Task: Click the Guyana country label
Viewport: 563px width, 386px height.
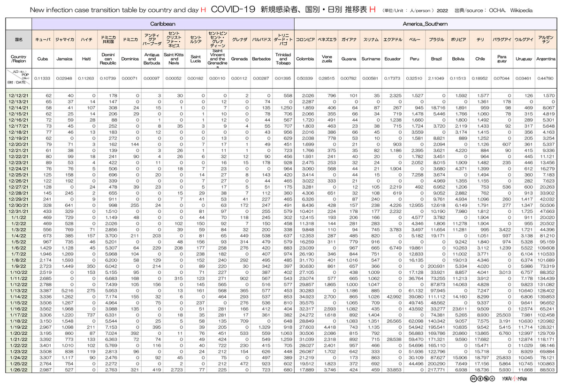Action: tap(349, 59)
